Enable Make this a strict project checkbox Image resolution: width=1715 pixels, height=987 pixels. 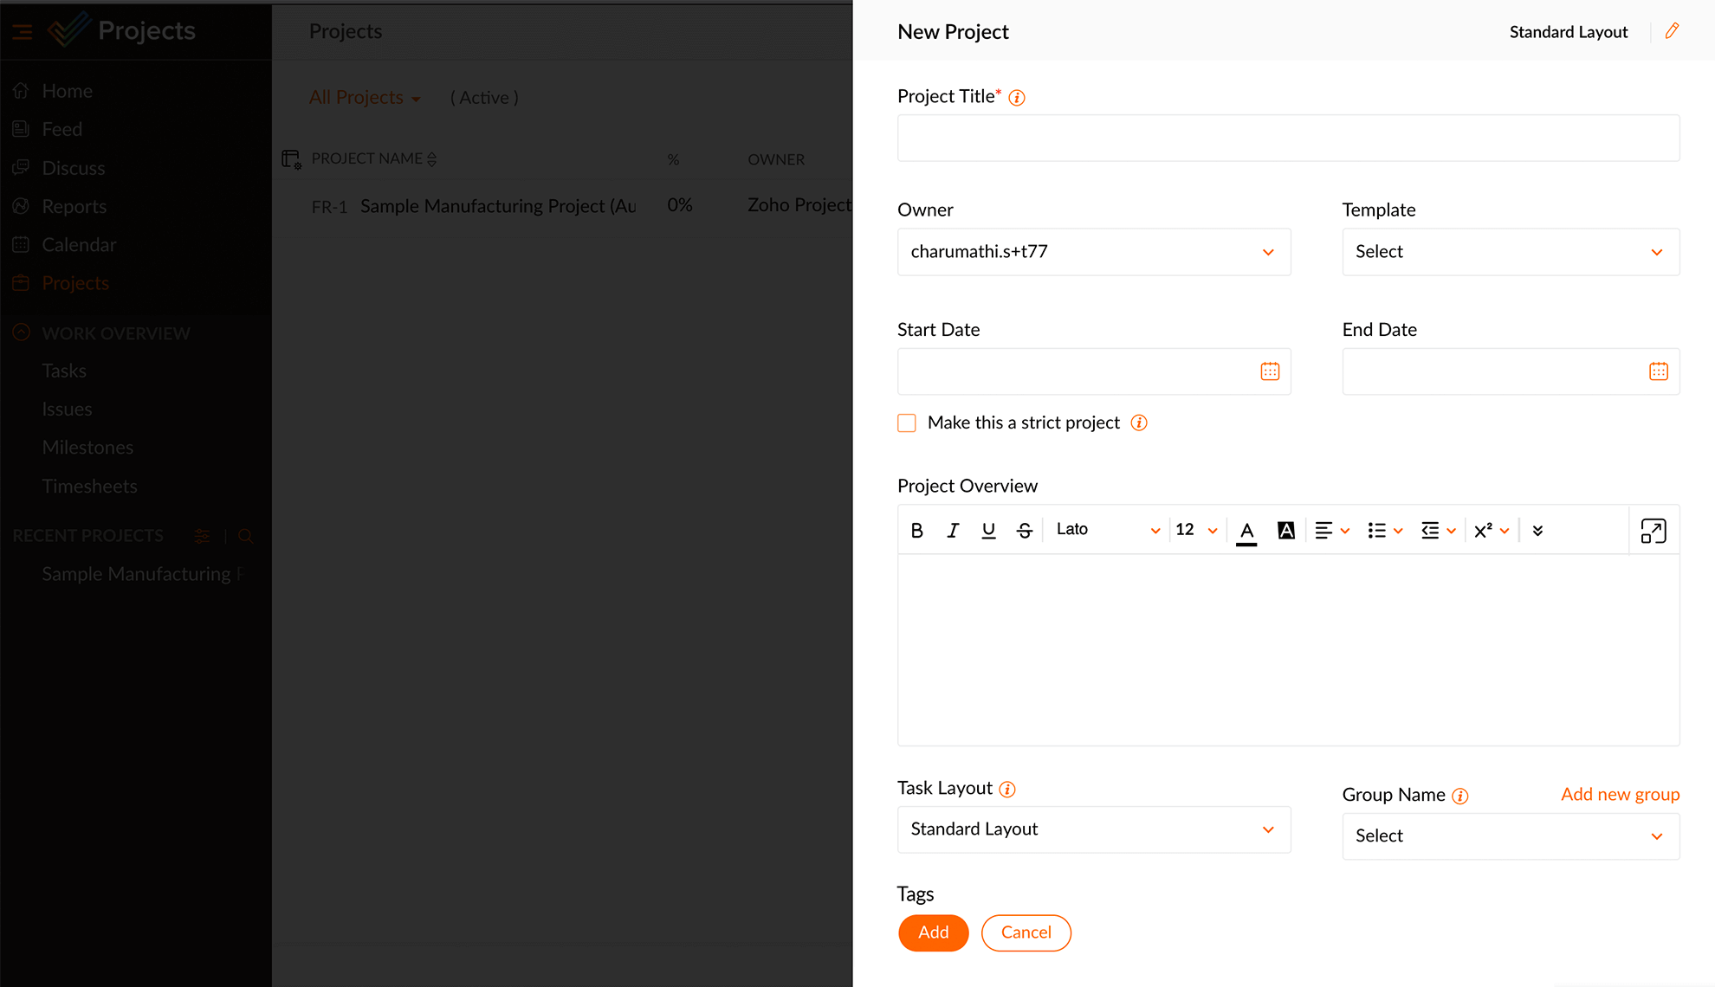point(906,423)
